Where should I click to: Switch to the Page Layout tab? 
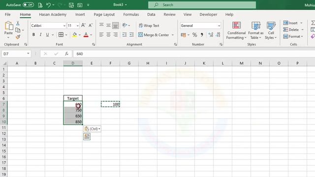[104, 14]
